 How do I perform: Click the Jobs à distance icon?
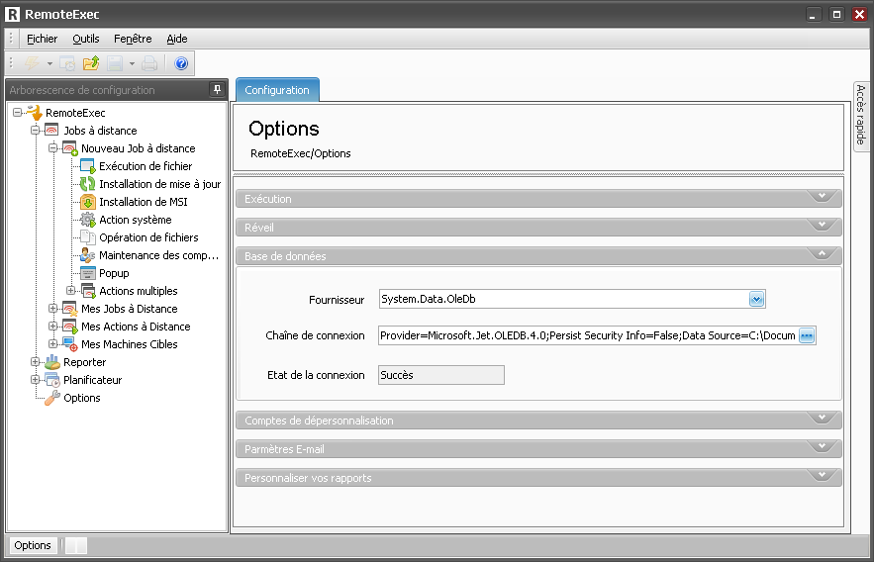[x=51, y=131]
